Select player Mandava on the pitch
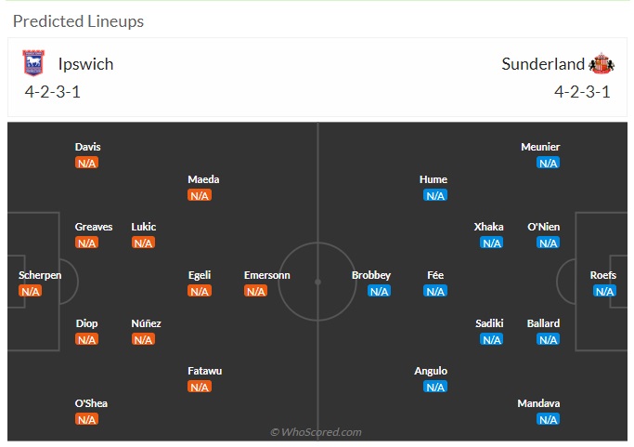Image resolution: width=634 pixels, height=447 pixels. coord(538,403)
